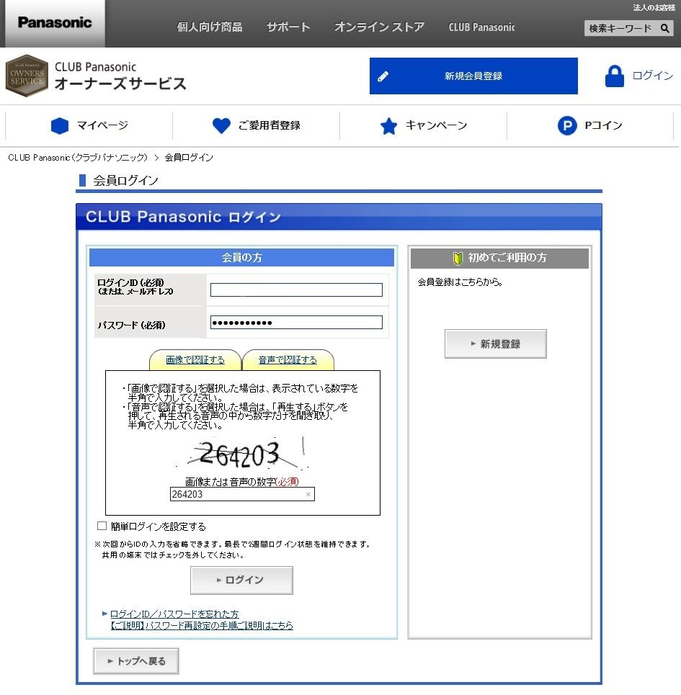Viewport: 681px width, 695px height.
Task: Open the オンラインストア menu
Action: coord(379,26)
